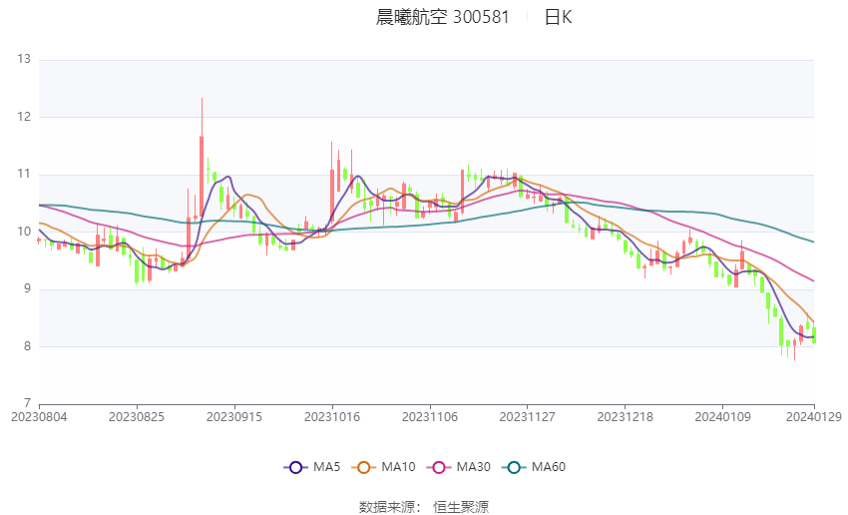The image size is (848, 515).
Task: Click y-axis value 12
Action: click(x=24, y=117)
